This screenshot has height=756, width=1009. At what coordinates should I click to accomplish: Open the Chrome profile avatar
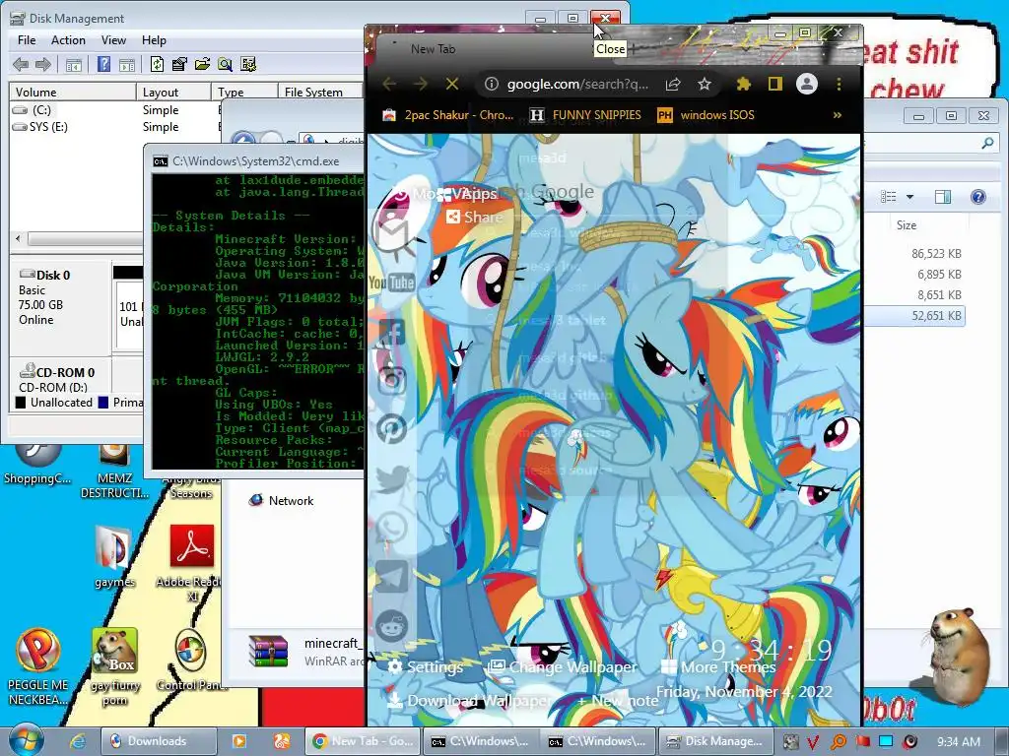tap(806, 84)
